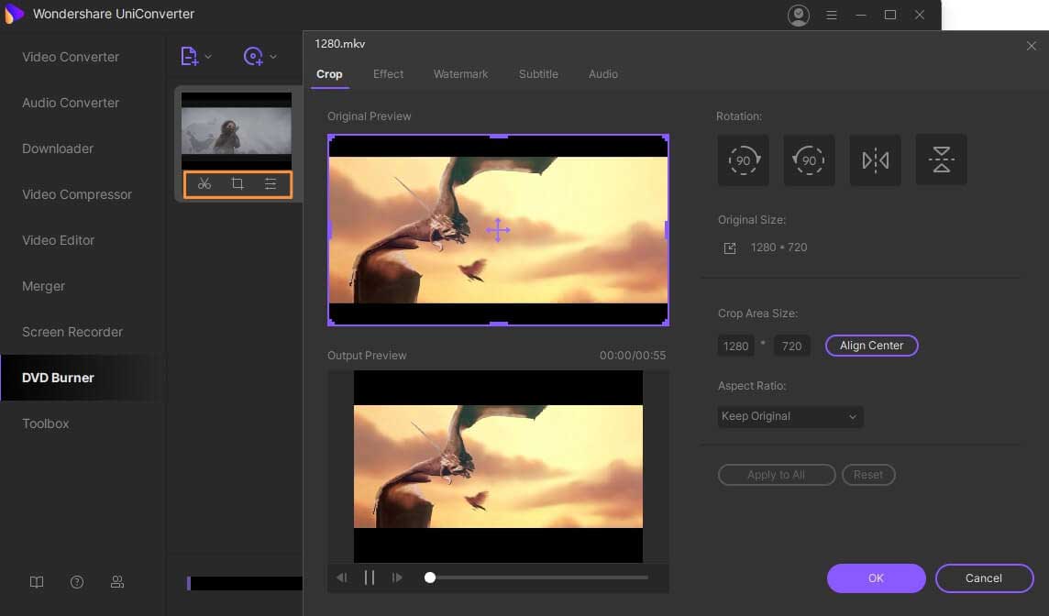Switch to the Audio tab

(602, 74)
